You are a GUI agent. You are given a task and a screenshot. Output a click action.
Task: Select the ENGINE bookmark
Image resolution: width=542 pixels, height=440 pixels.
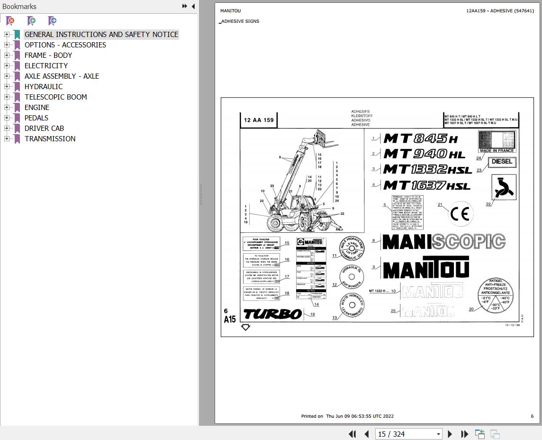click(x=37, y=107)
